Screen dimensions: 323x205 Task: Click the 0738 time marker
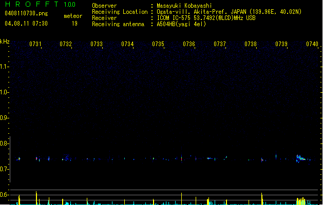(251, 44)
